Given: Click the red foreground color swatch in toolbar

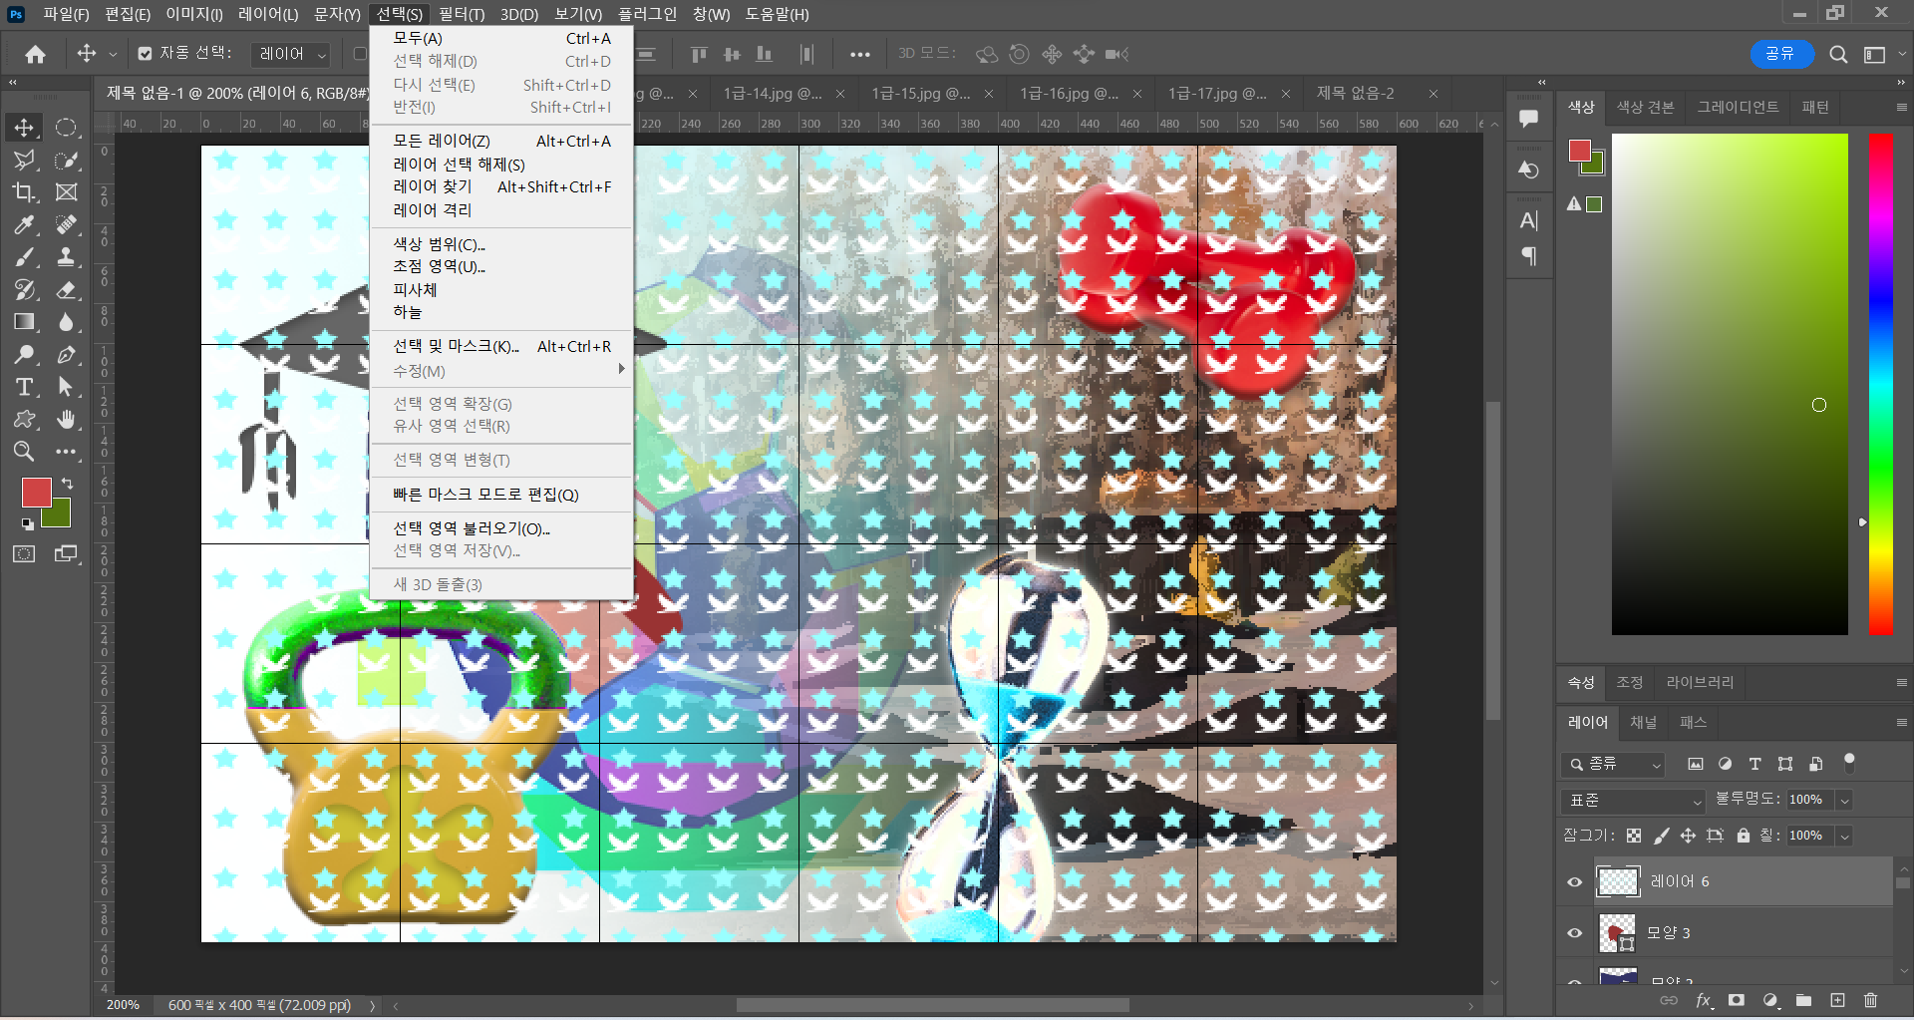Looking at the screenshot, I should pyautogui.click(x=36, y=492).
